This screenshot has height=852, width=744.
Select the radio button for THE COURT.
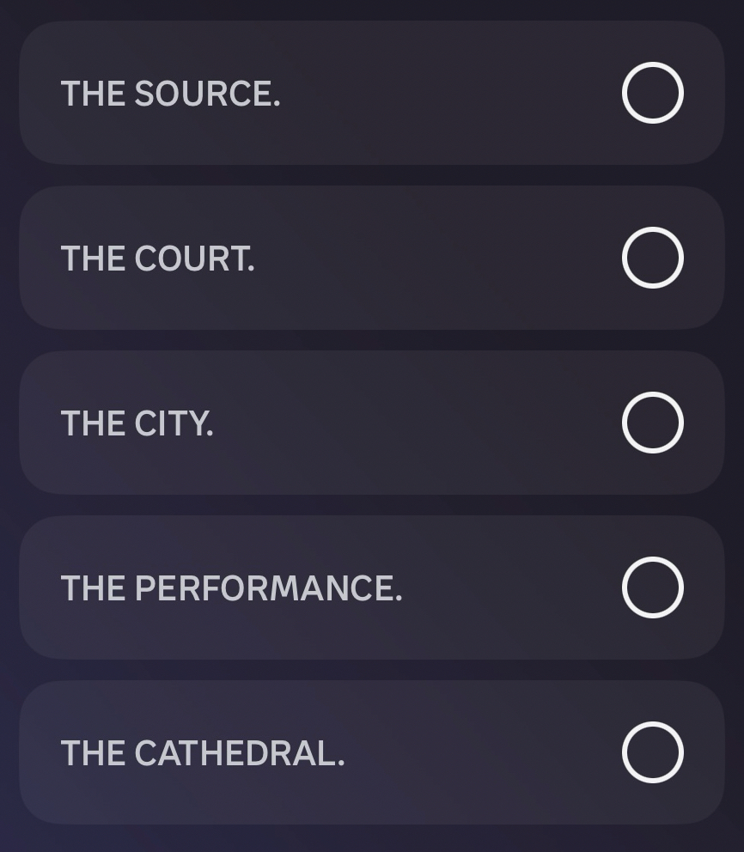point(652,258)
